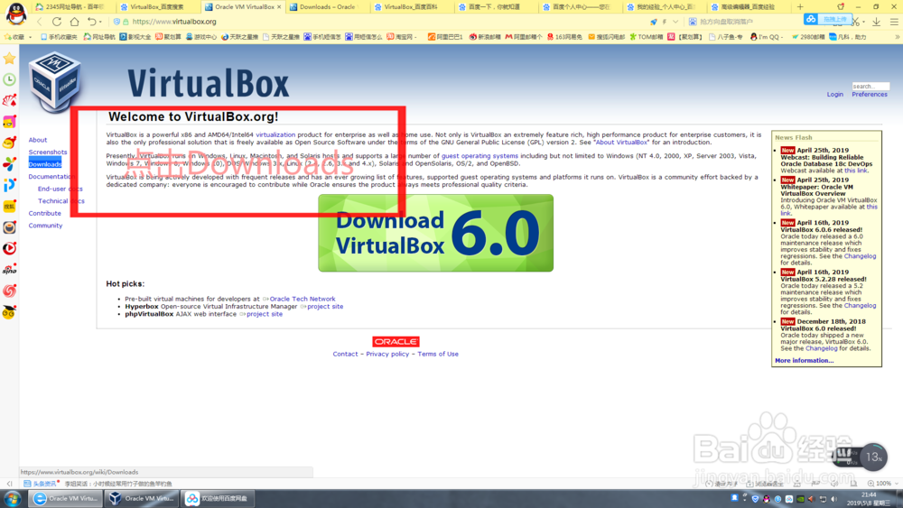Open the sidebar playing cards game icon

pos(9,101)
